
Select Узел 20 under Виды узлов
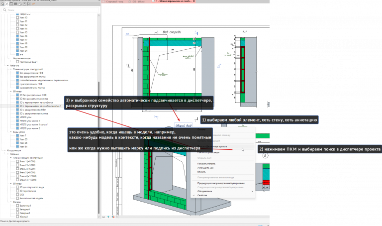(x=23, y=139)
